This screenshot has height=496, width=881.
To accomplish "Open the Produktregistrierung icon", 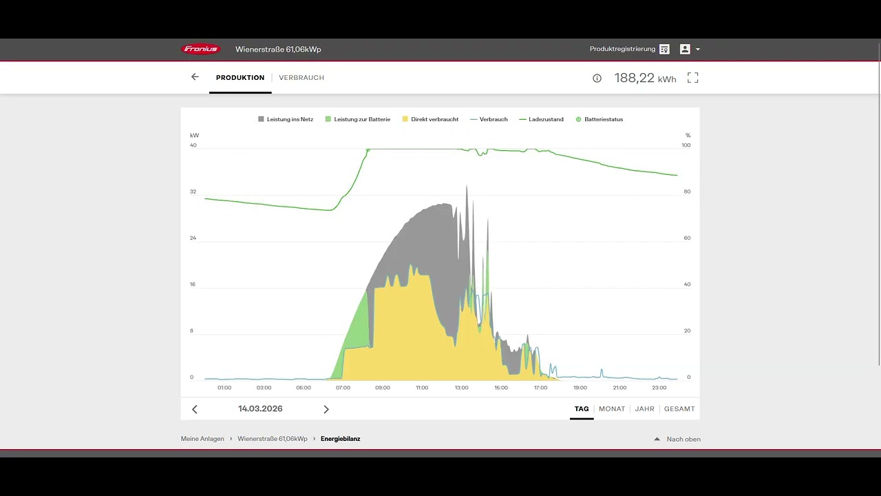I will [664, 49].
